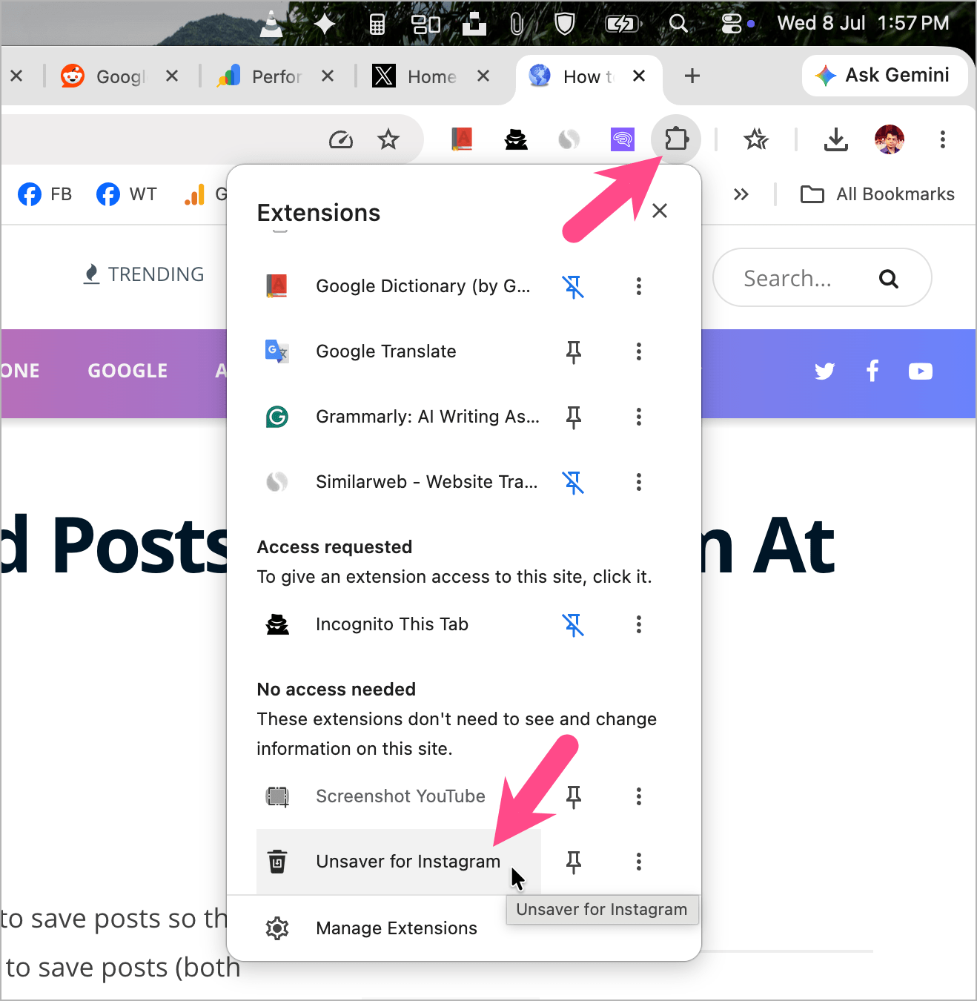
Task: Click the battery charging status icon
Action: tap(623, 24)
